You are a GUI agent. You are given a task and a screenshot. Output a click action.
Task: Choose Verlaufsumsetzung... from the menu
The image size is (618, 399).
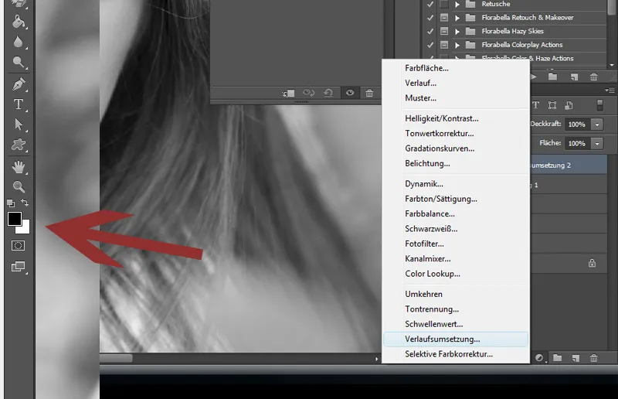tap(455, 339)
